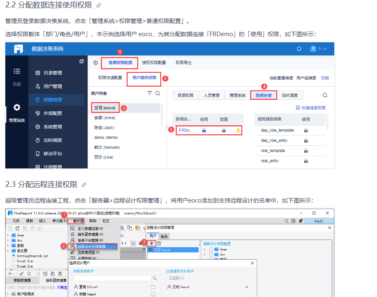The height and width of the screenshot is (297, 377).
Task: Check the demo folder box in 模板设计权限配置
Action: coord(211,249)
